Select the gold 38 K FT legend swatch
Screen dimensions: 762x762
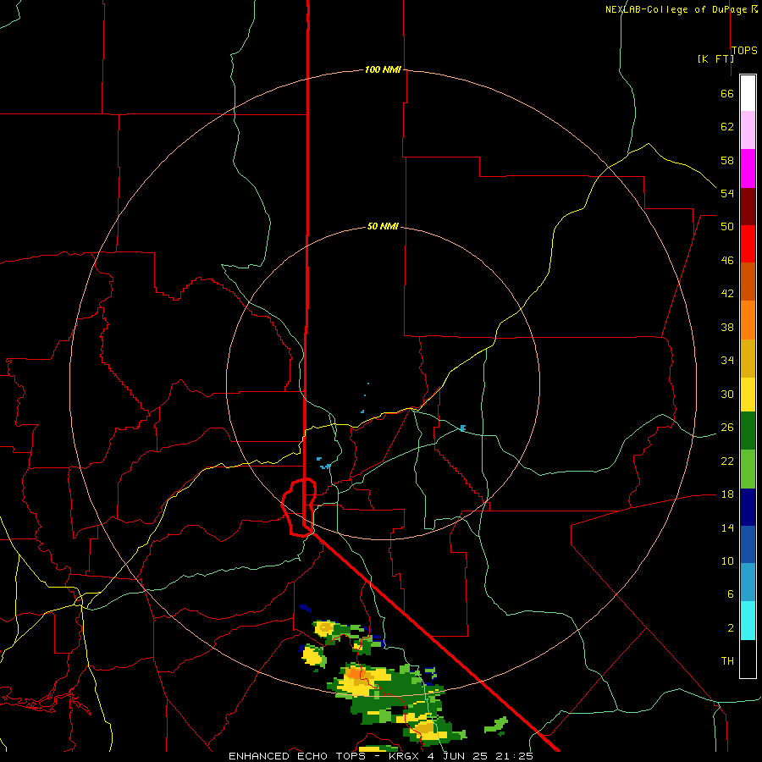tap(748, 358)
